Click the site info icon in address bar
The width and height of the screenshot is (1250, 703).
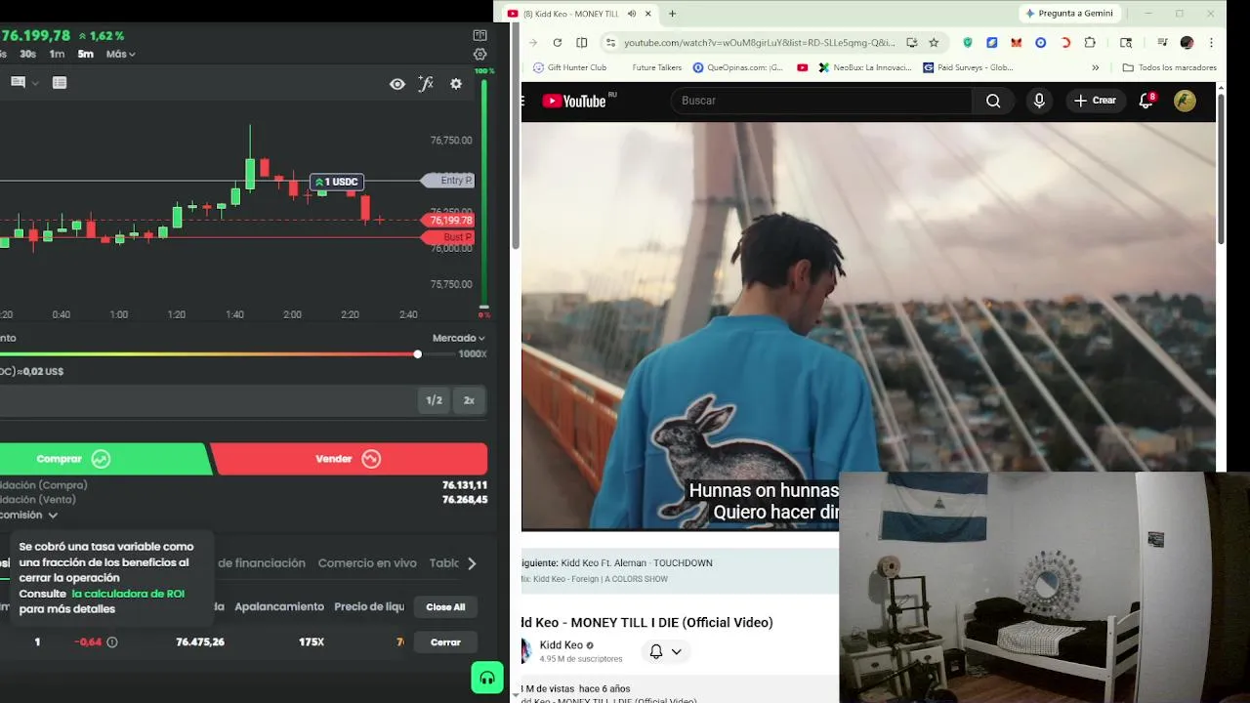coord(610,42)
